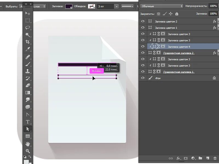Select the History Brush tool

click(28, 78)
